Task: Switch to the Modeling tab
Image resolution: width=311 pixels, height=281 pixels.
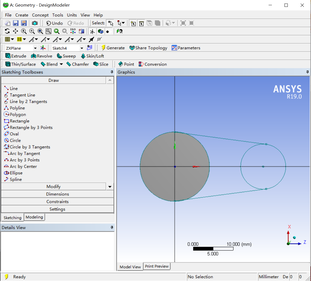Action: click(34, 217)
